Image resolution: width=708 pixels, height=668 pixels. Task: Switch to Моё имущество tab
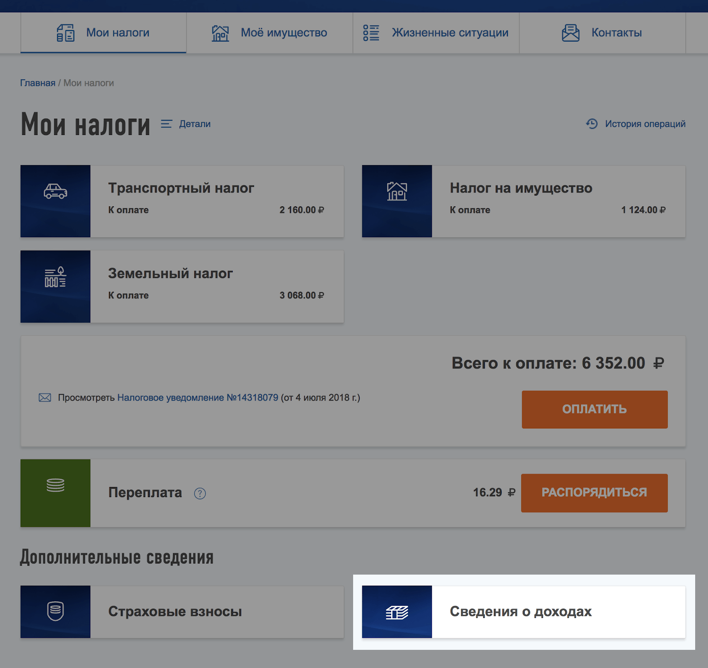pyautogui.click(x=269, y=33)
